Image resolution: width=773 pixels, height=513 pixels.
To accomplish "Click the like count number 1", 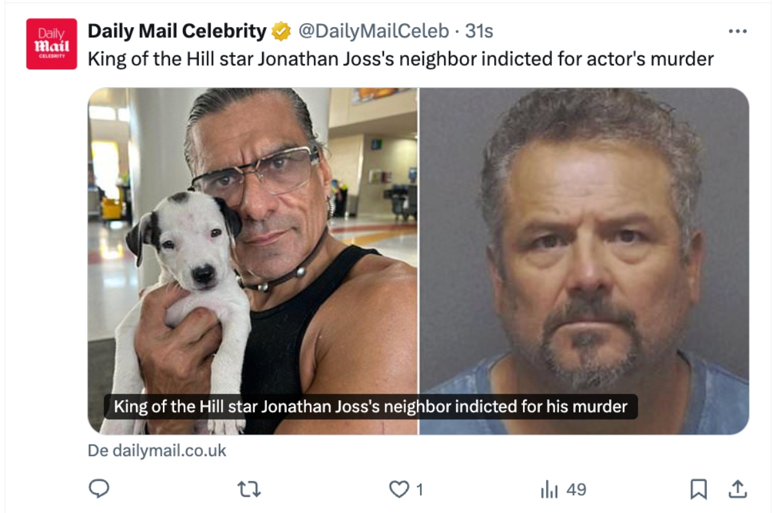I will click(419, 490).
